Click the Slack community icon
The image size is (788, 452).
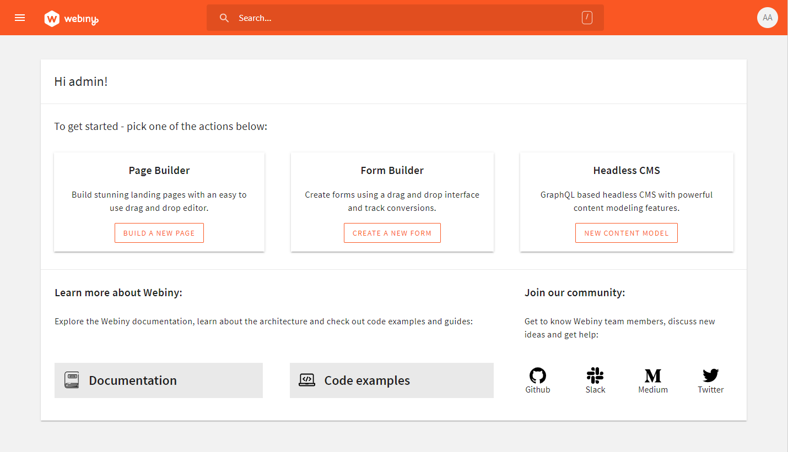click(595, 375)
